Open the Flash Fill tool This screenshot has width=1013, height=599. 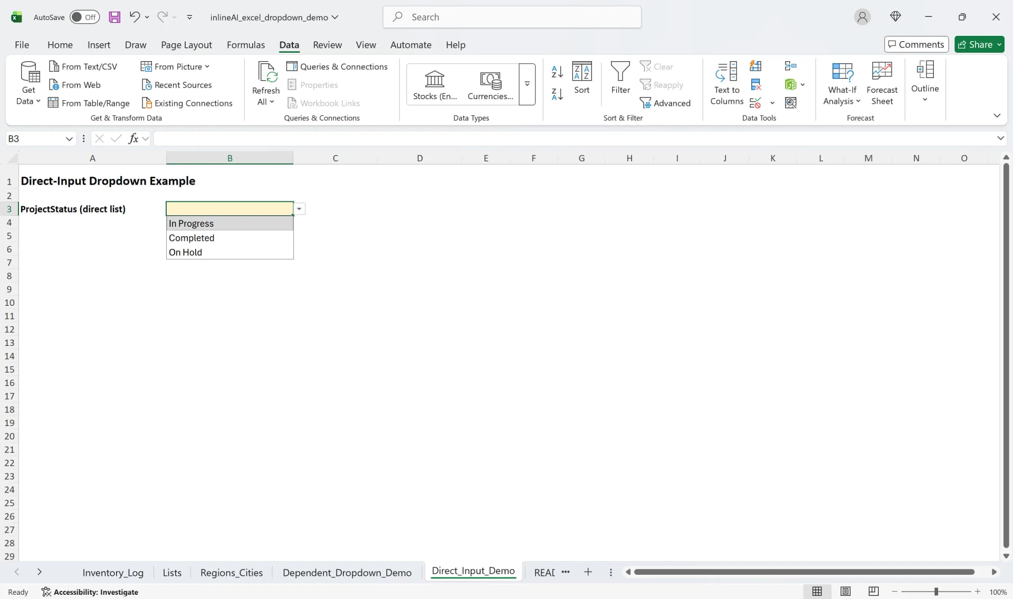point(756,66)
